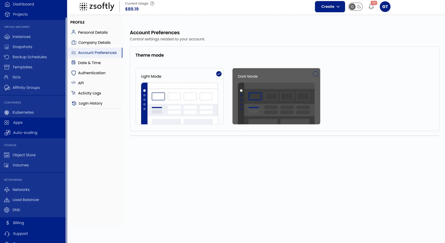The width and height of the screenshot is (445, 243).
Task: Open Date & Time settings
Action: pyautogui.click(x=95, y=63)
